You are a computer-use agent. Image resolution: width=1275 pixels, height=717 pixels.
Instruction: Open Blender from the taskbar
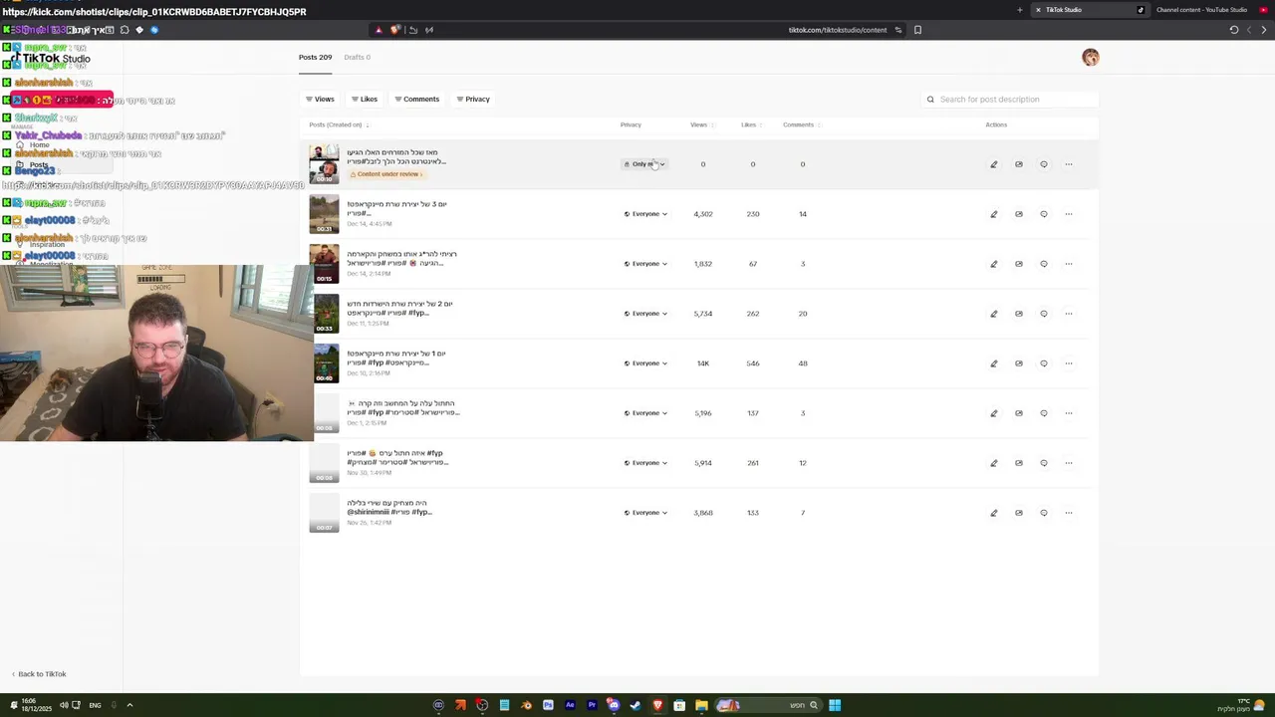[526, 705]
